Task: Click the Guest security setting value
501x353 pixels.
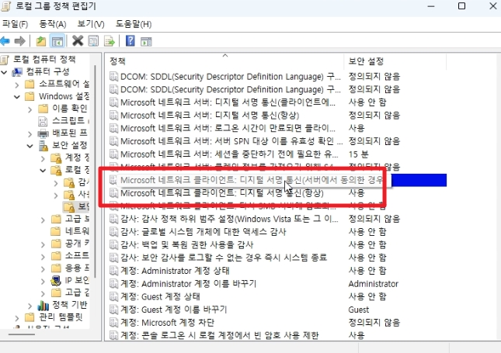Action: tap(359, 310)
